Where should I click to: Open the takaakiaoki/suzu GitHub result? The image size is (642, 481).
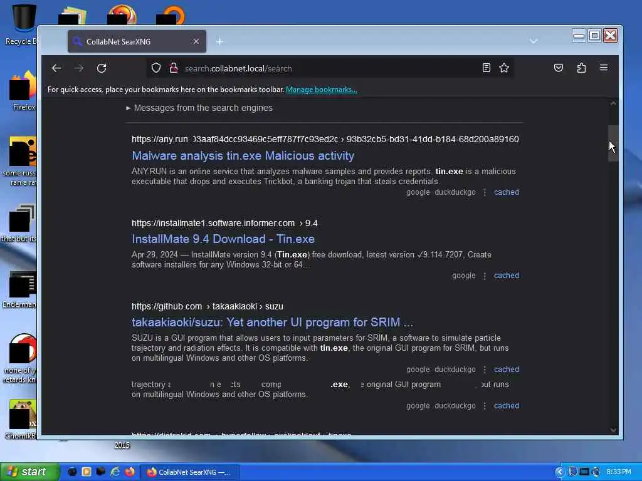coord(272,323)
